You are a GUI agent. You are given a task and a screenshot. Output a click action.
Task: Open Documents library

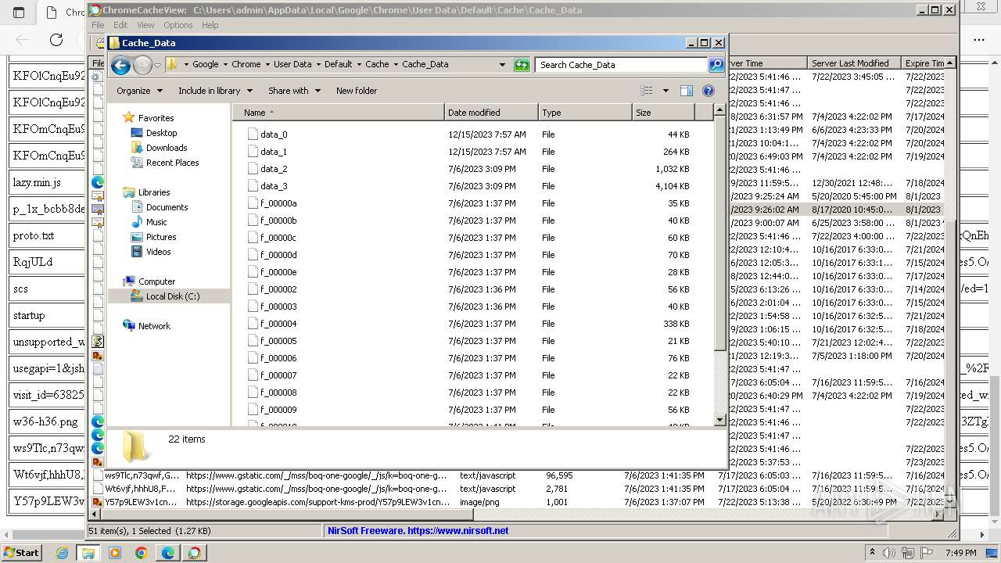click(167, 207)
